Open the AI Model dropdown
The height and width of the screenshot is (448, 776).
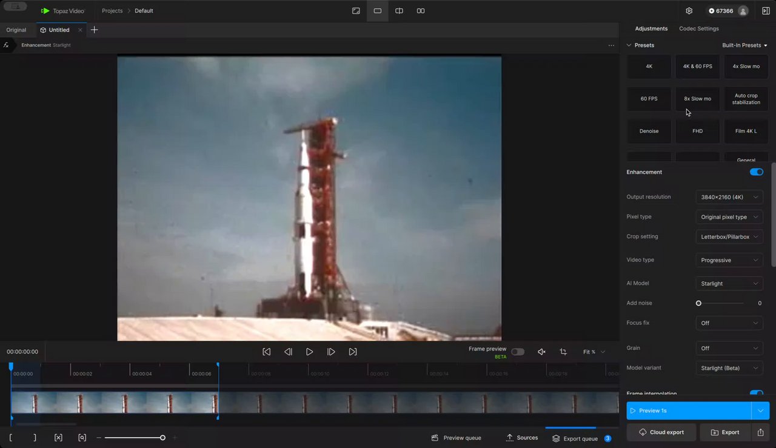coord(729,284)
